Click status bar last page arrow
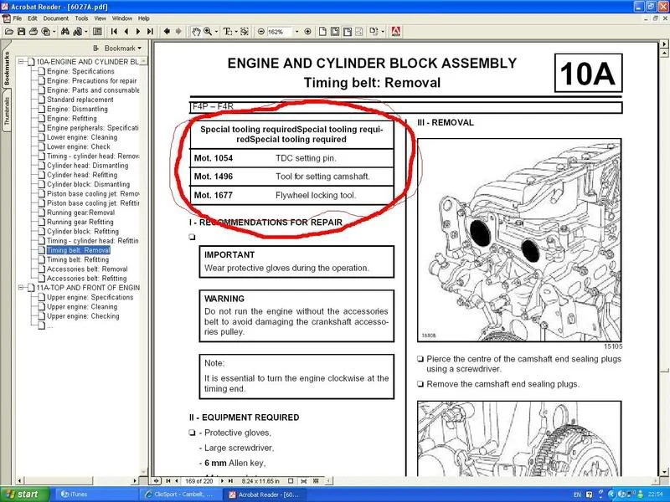The width and height of the screenshot is (670, 502). [230, 481]
